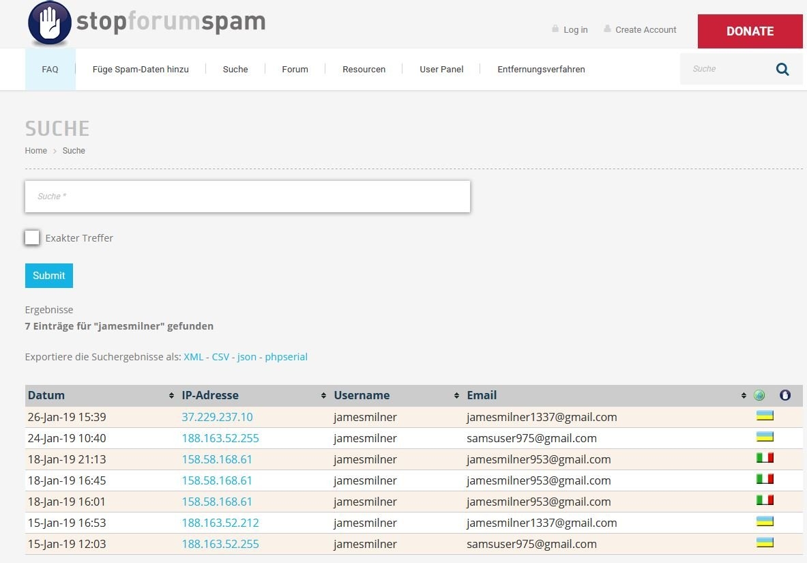Click the flag in the 18-Jan-19 21:13 row

click(764, 458)
